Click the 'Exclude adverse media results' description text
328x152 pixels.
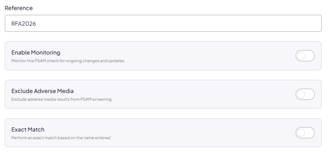click(61, 99)
